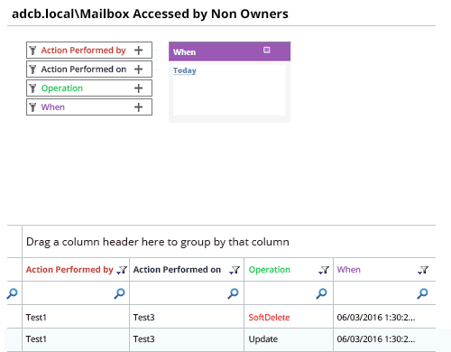The image size is (451, 352).
Task: Click search magnifier in When filter row
Action: coord(422,293)
